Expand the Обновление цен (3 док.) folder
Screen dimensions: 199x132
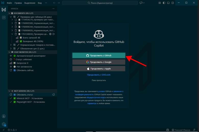tap(11, 49)
